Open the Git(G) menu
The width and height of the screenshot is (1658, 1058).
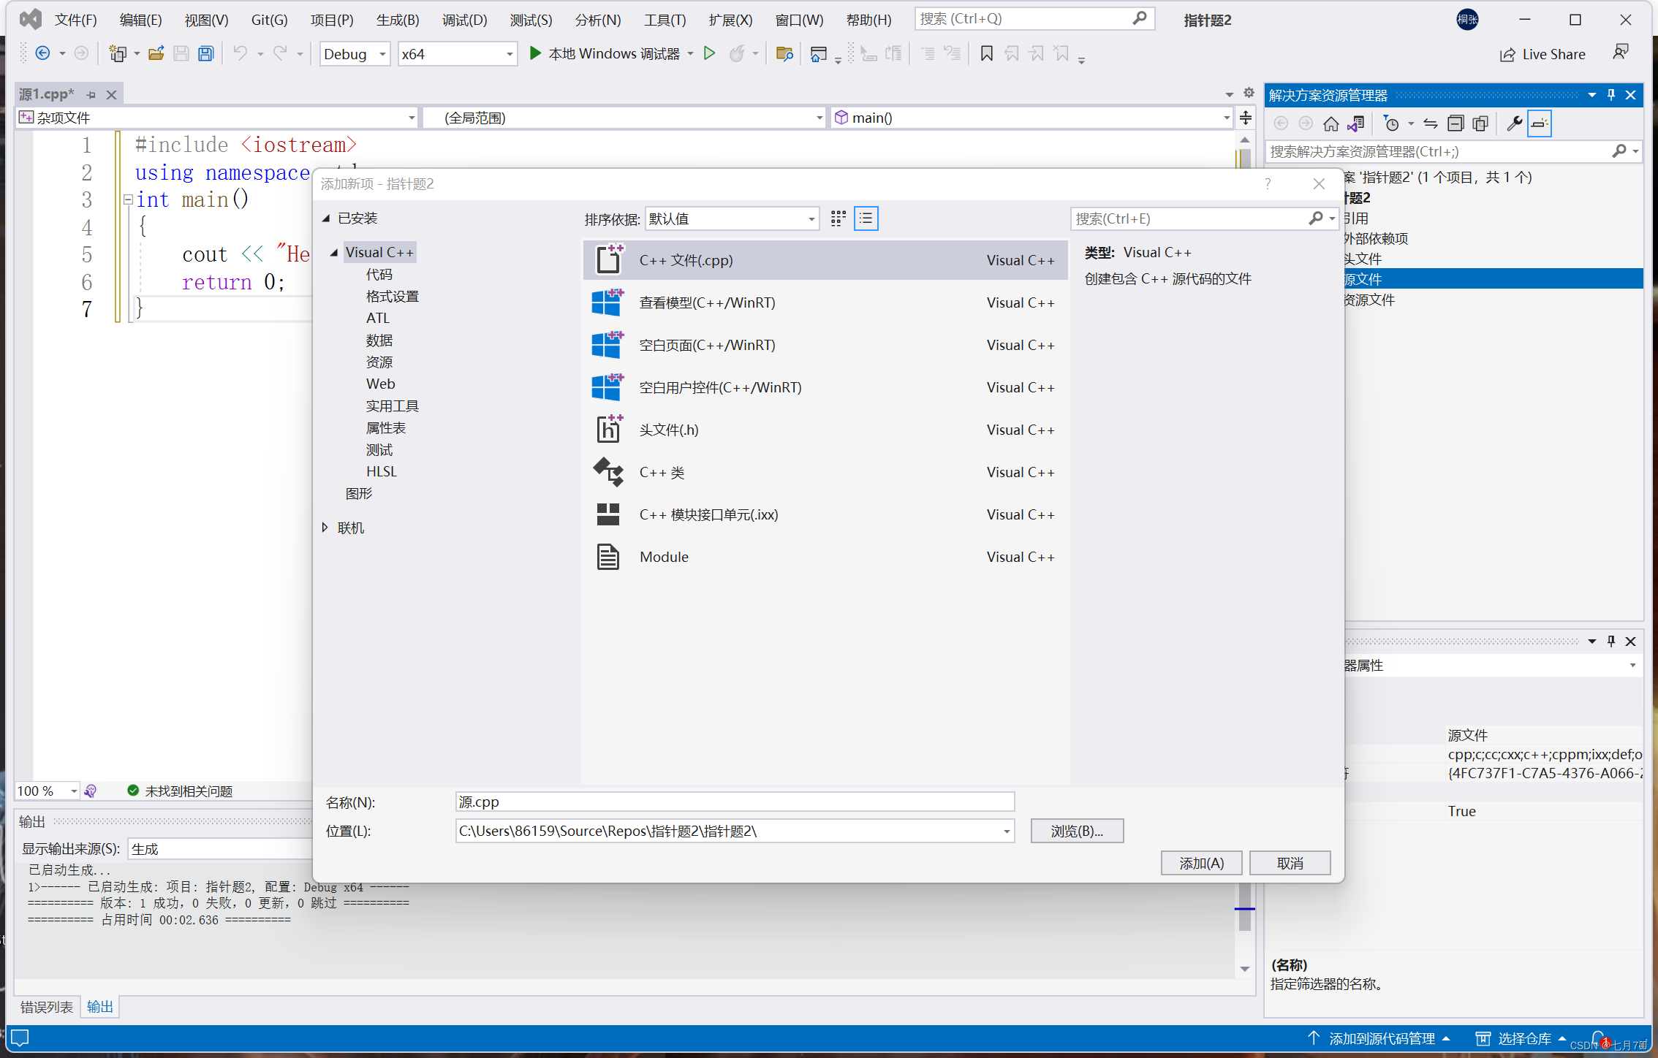[269, 20]
